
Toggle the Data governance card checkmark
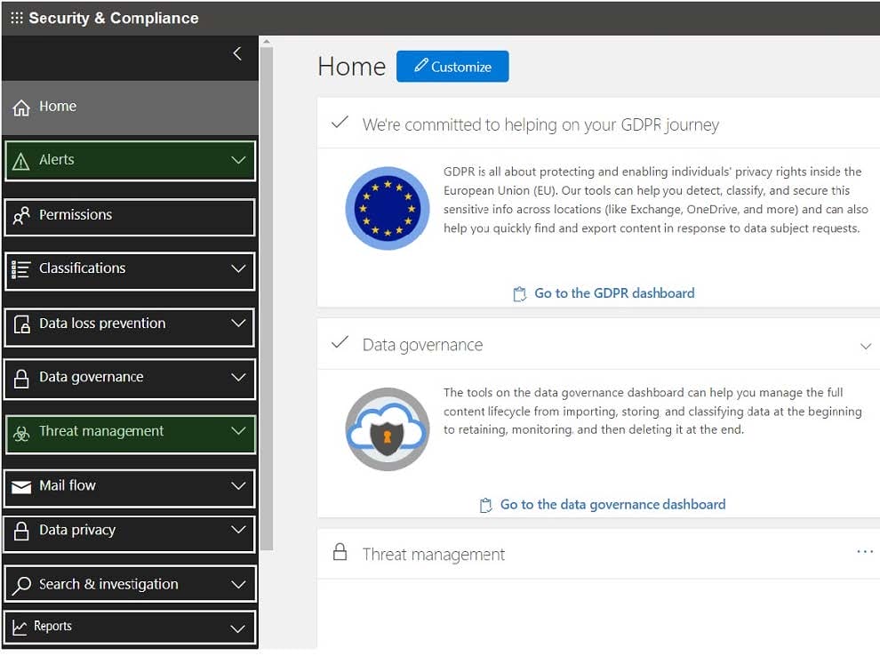(339, 343)
